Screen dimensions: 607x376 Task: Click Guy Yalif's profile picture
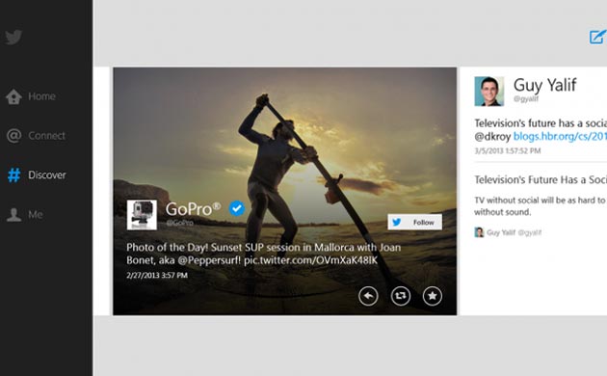[x=488, y=92]
